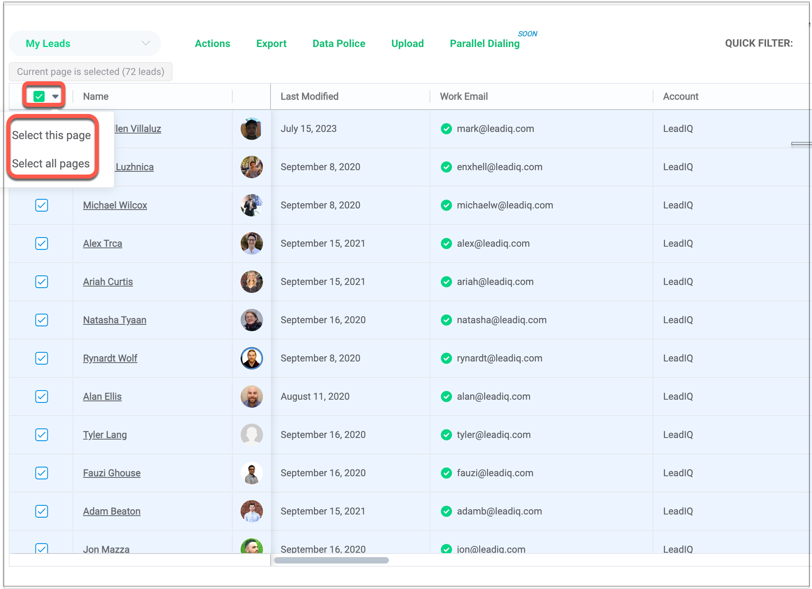This screenshot has height=589, width=812.
Task: Expand the selection arrow next to header checkbox
Action: point(55,96)
